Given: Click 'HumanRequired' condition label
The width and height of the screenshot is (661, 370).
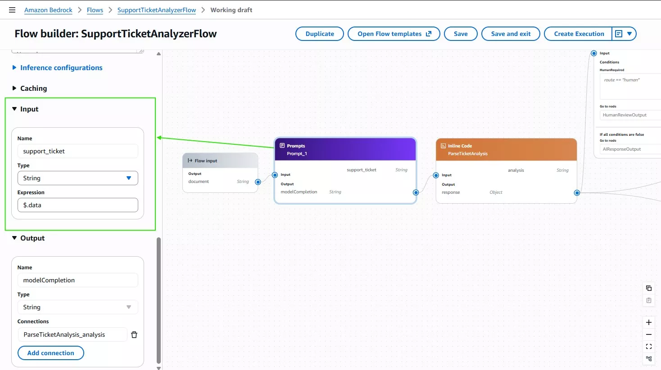Looking at the screenshot, I should pyautogui.click(x=612, y=70).
